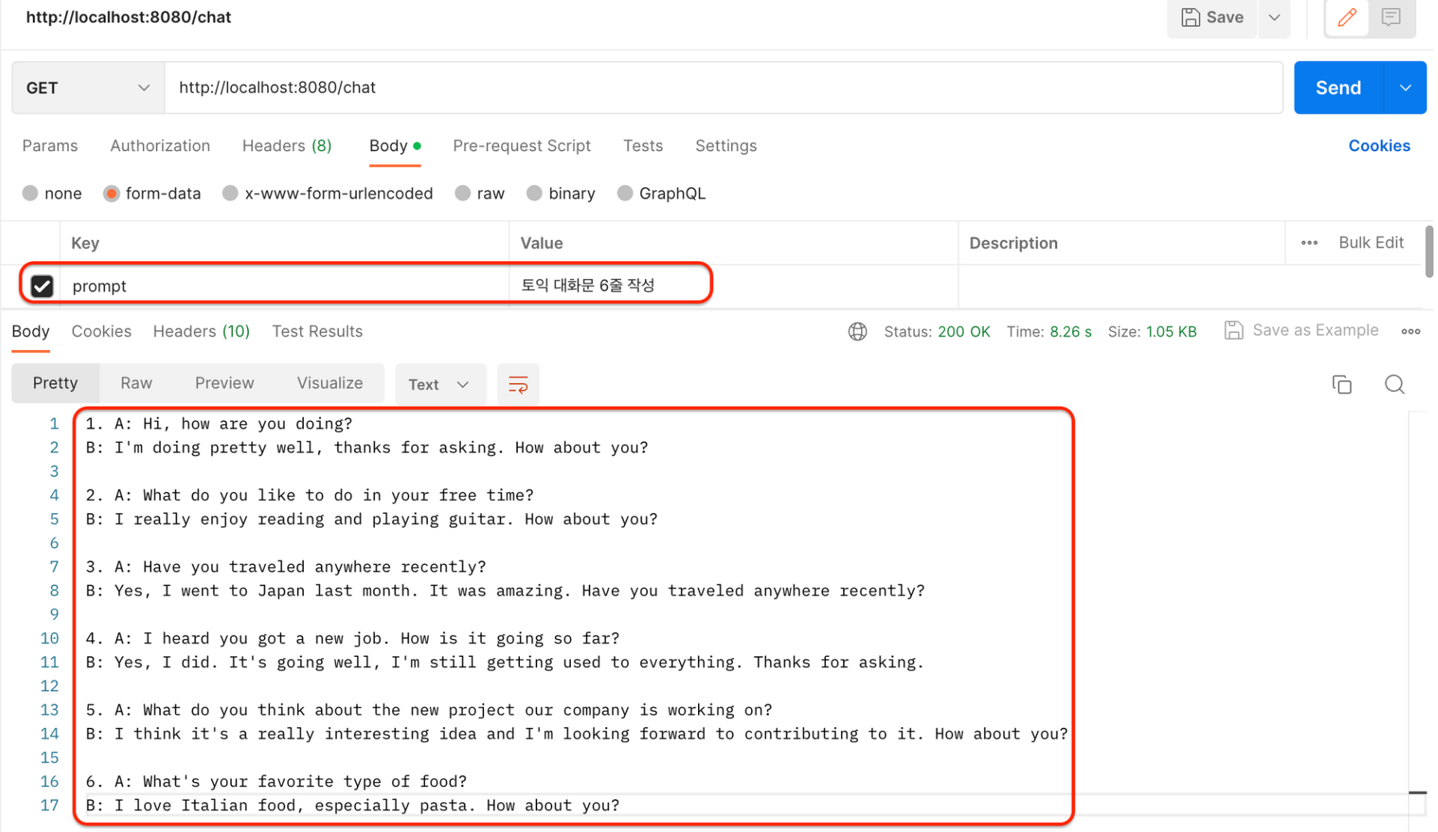Open the Text format dropdown
Image resolution: width=1438 pixels, height=832 pixels.
coord(441,385)
